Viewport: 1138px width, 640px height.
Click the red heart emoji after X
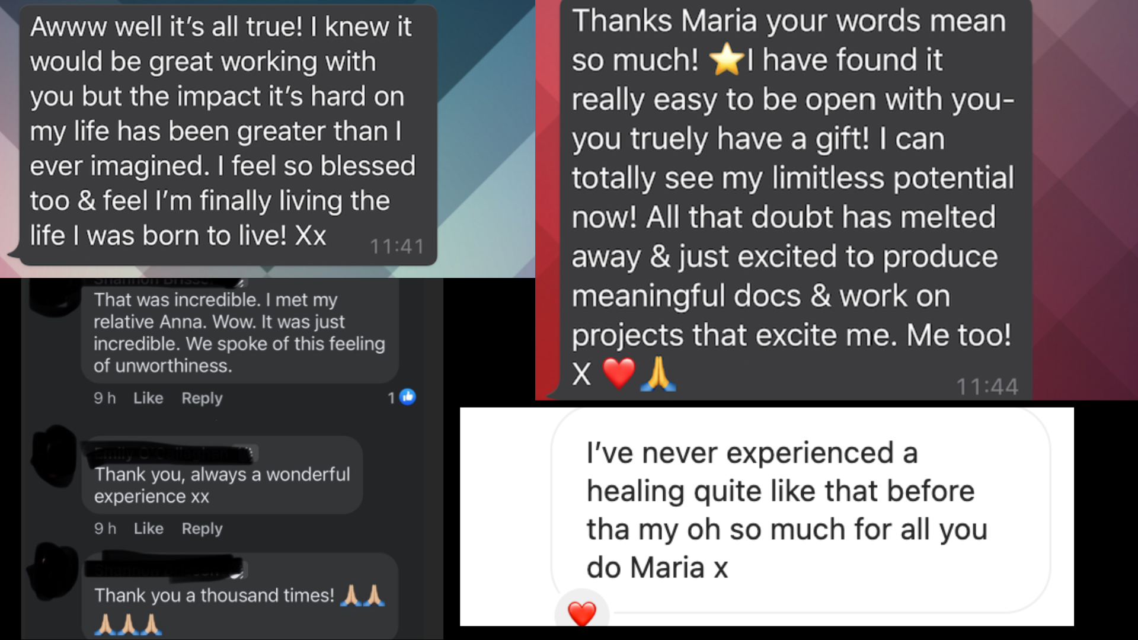click(x=618, y=373)
